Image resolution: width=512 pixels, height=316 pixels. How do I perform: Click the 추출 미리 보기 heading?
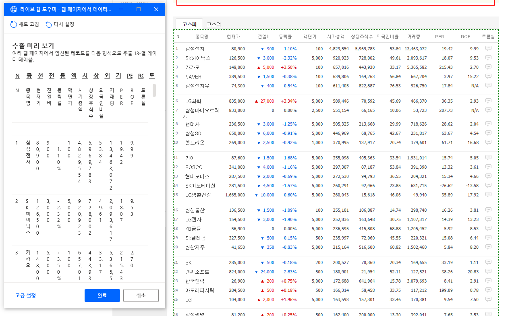pos(33,46)
